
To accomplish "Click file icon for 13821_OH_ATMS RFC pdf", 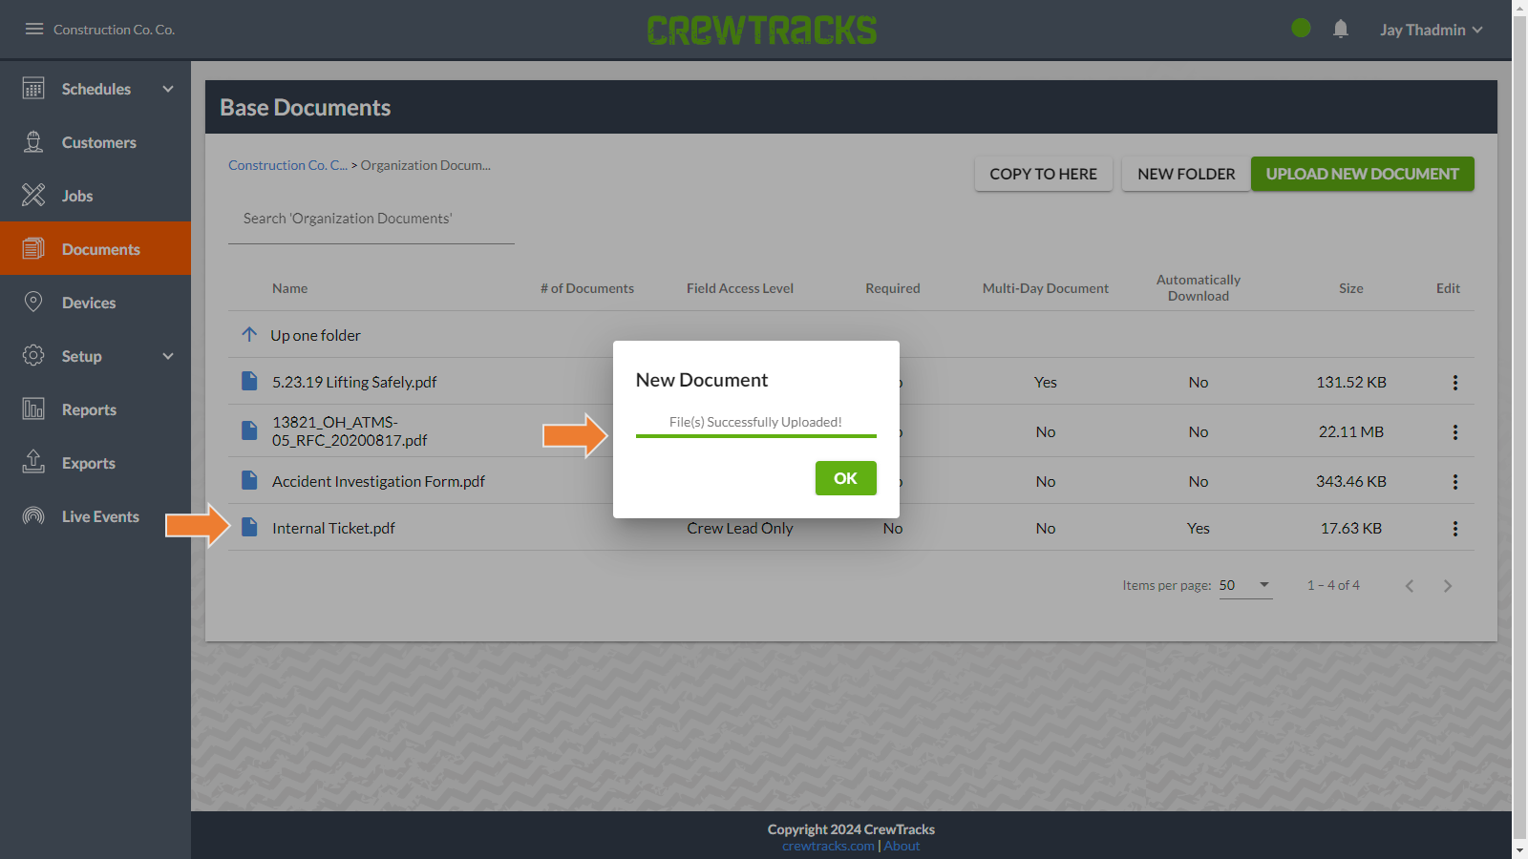I will (x=249, y=430).
